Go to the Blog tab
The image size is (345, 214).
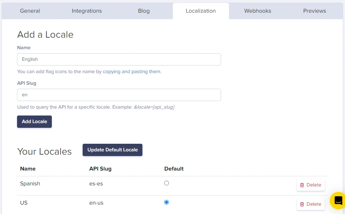(x=144, y=11)
